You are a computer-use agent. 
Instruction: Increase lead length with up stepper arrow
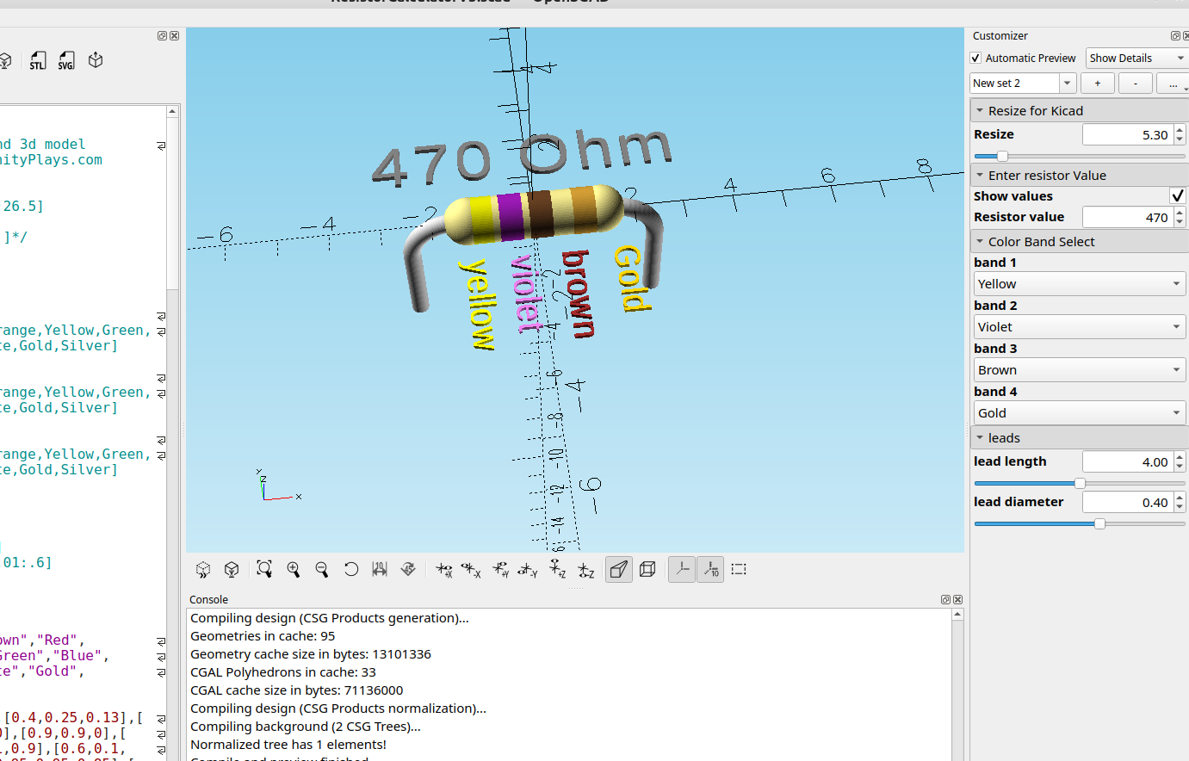tap(1180, 457)
